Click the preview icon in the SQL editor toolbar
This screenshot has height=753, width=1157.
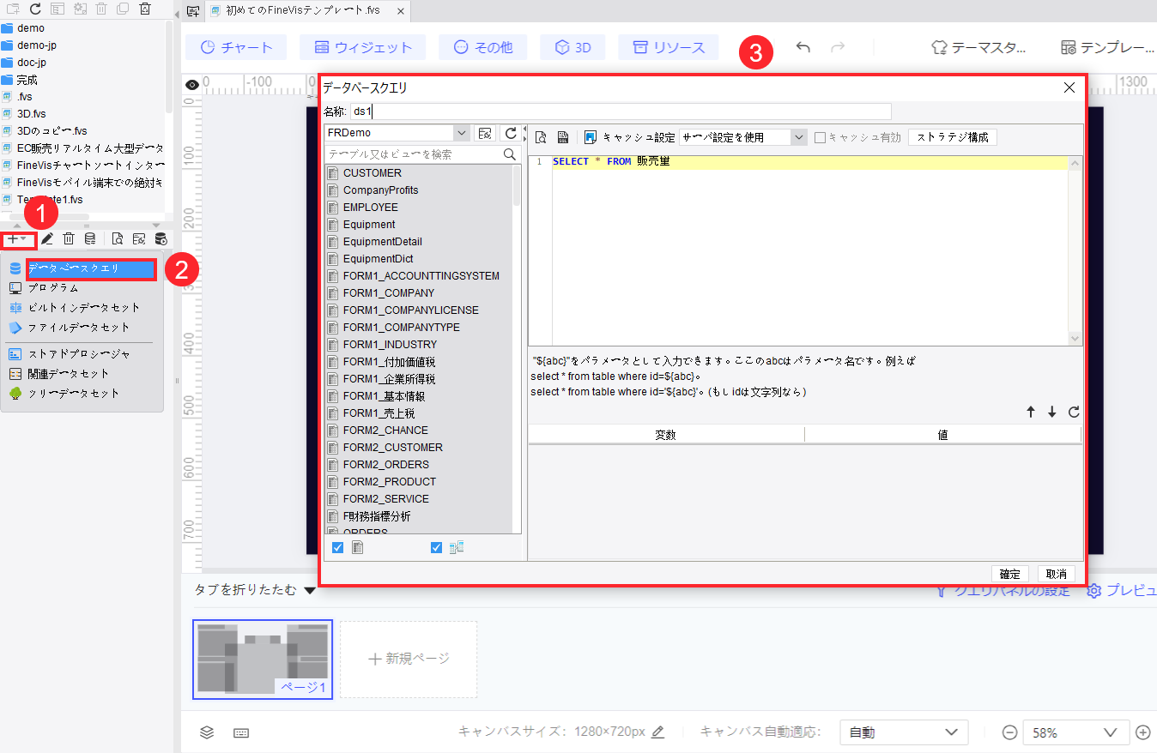tap(541, 137)
